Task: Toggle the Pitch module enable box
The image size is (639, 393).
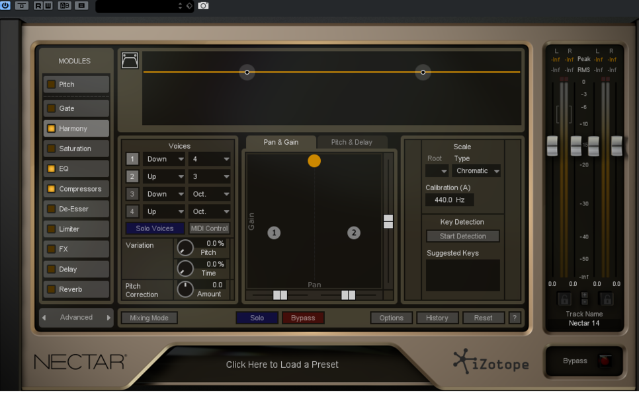Action: 52,85
